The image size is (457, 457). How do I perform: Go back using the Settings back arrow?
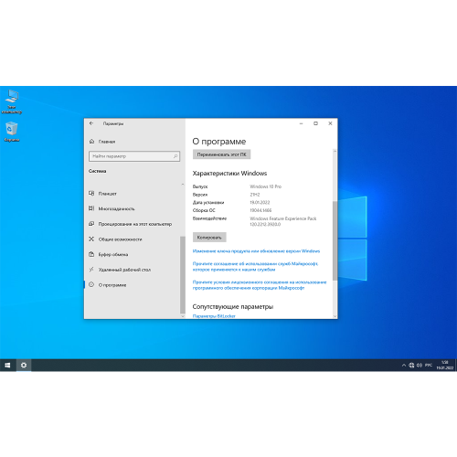tap(91, 123)
